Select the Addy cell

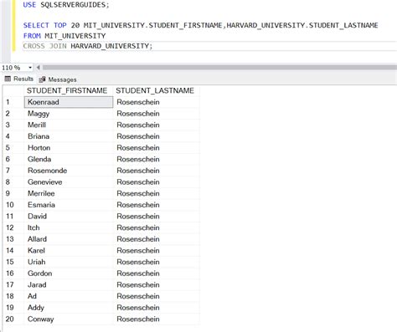[x=69, y=308]
